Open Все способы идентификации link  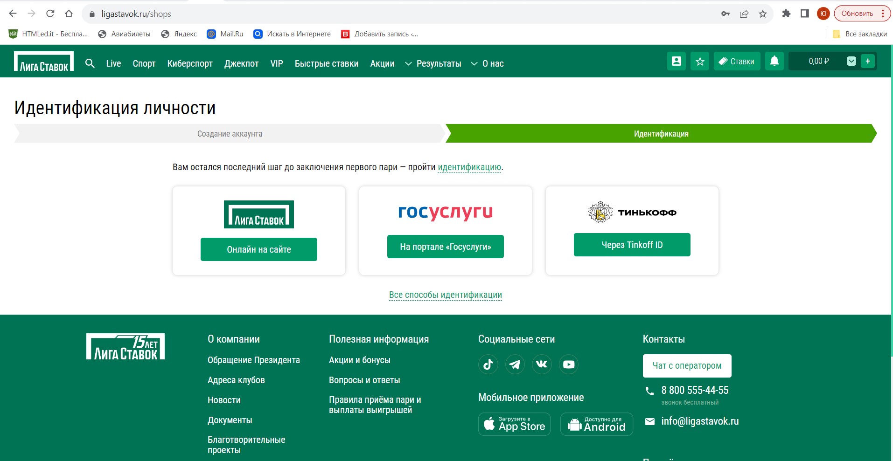pyautogui.click(x=446, y=295)
